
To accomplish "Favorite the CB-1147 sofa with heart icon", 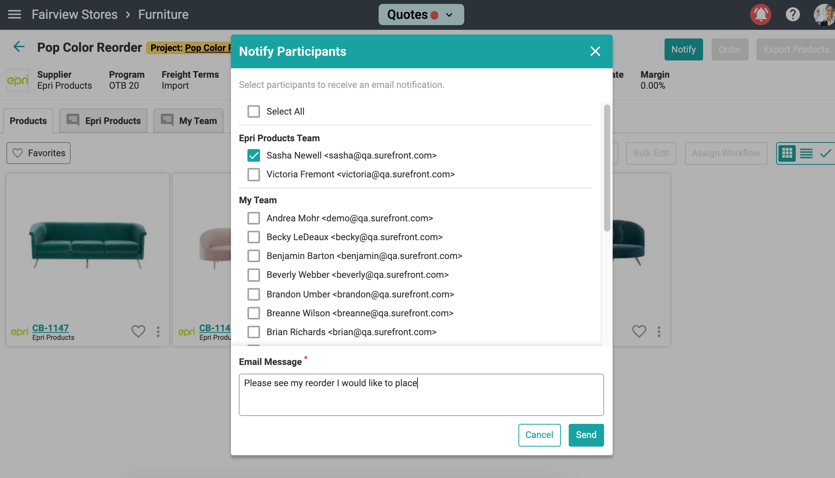I will click(x=138, y=332).
